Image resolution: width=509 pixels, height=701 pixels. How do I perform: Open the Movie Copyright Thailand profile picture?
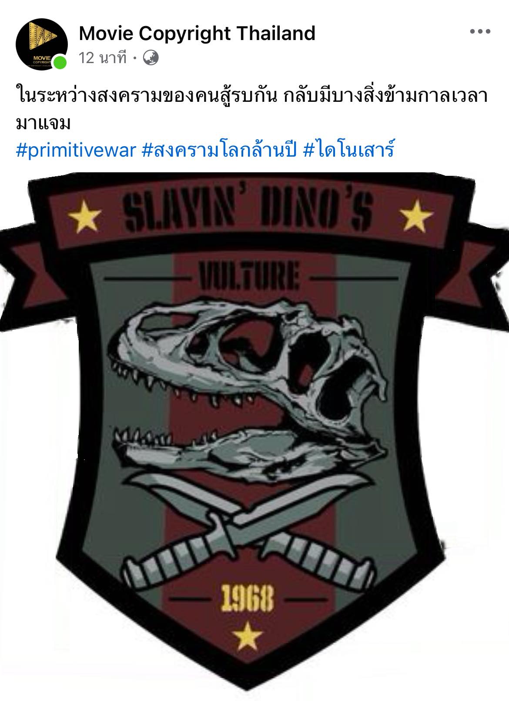(x=41, y=44)
